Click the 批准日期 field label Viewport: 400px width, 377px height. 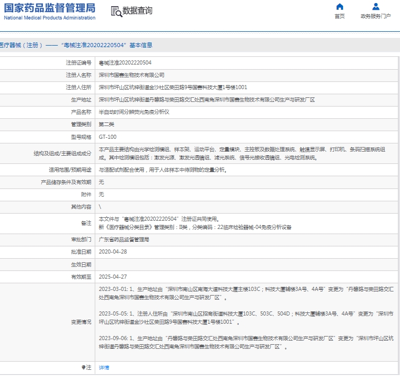(81, 252)
